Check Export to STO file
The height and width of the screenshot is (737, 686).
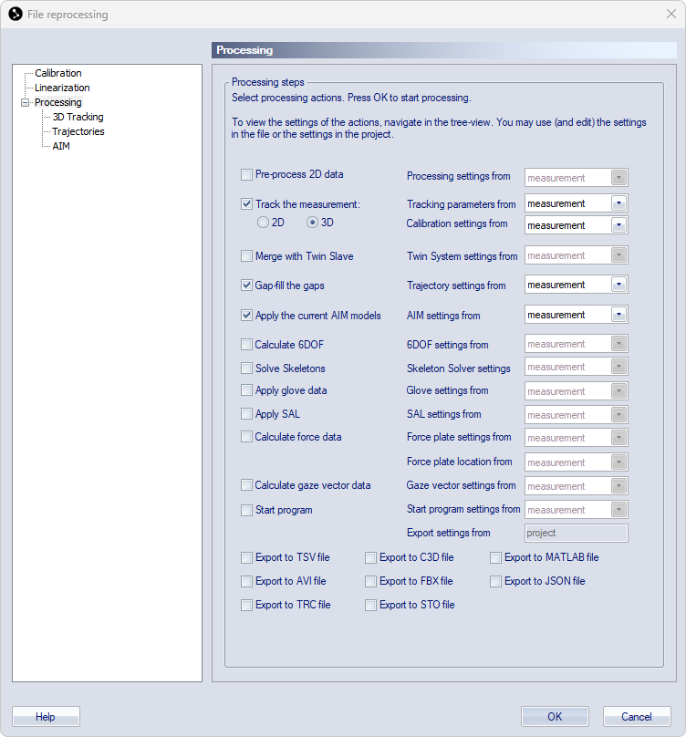click(370, 605)
